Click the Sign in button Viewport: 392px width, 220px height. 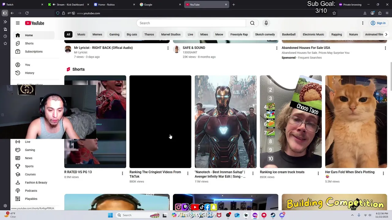pos(378,23)
